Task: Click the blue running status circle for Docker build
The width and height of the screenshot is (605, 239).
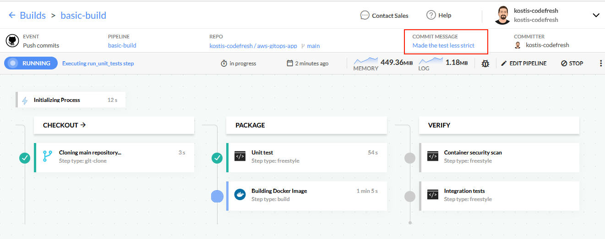Action: (x=217, y=197)
